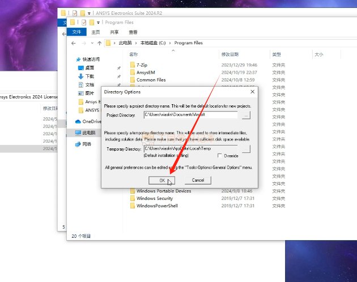Cancel the Directory Options dialog
357x282 pixels.
pyautogui.click(x=198, y=180)
